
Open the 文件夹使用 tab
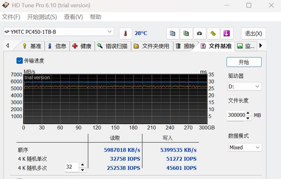(151, 46)
